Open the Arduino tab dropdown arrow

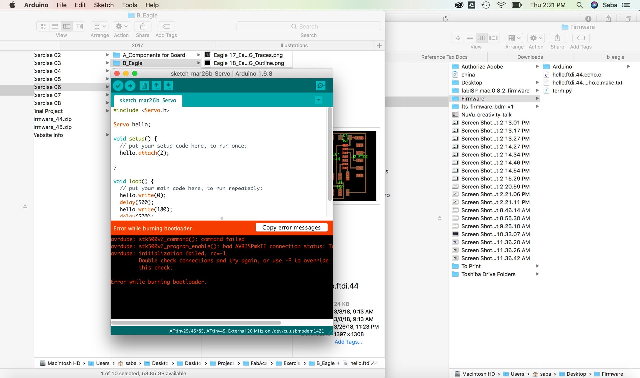(x=318, y=100)
